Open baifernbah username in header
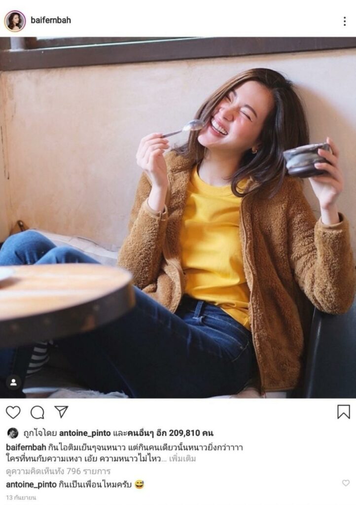This screenshot has height=505, width=356. pyautogui.click(x=51, y=20)
